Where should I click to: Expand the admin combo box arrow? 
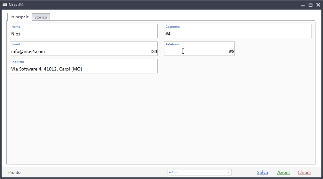point(229,172)
